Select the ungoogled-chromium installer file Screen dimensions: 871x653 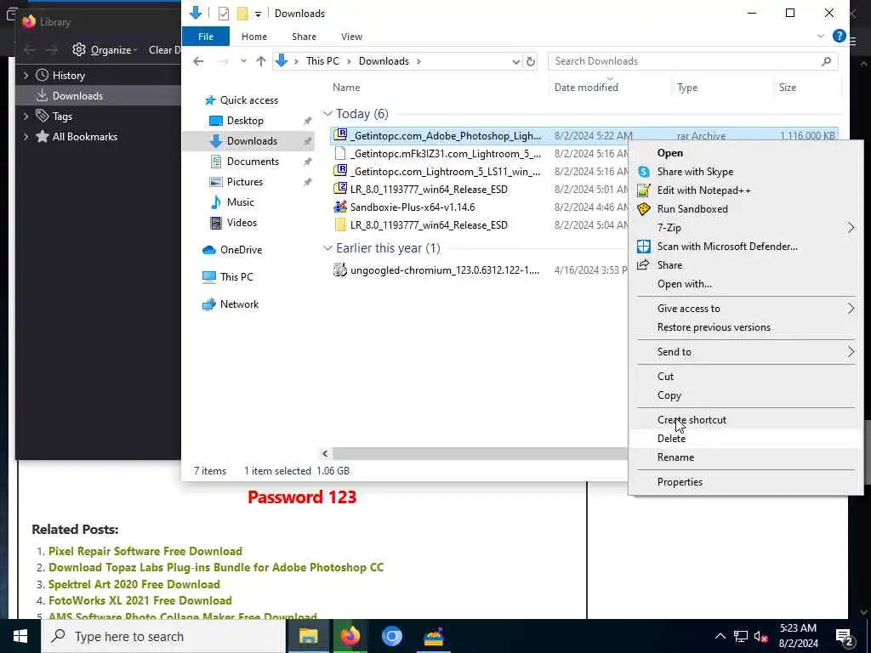445,270
